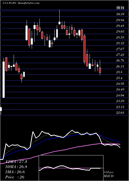This screenshot has width=129, height=181.
Task: Click the 26.31 price axis label
Action: [120, 66]
